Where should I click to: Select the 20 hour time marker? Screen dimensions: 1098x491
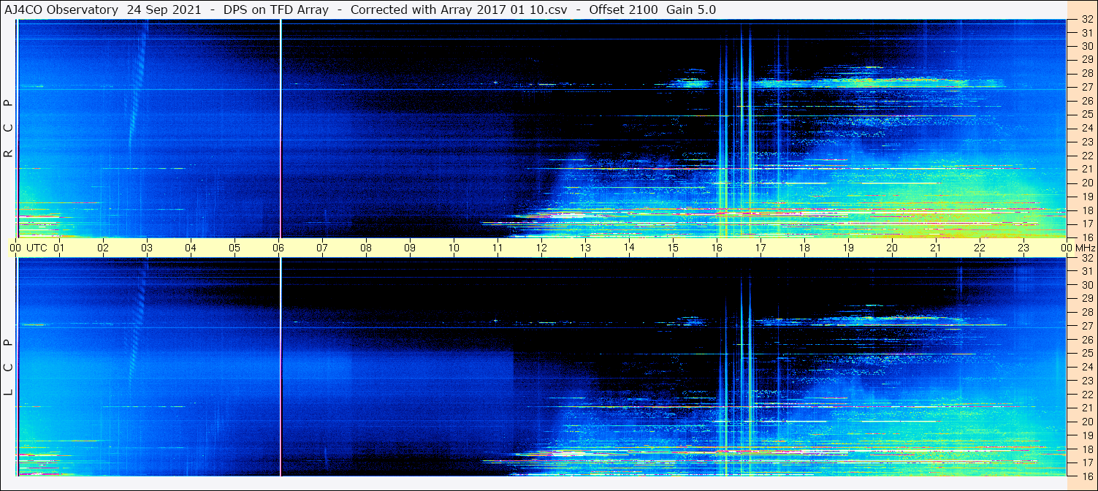coord(892,248)
